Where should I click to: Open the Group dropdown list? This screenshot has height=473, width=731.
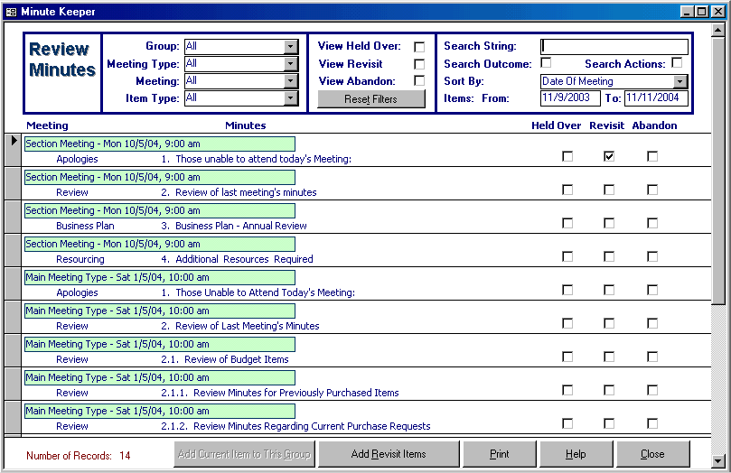(x=290, y=47)
